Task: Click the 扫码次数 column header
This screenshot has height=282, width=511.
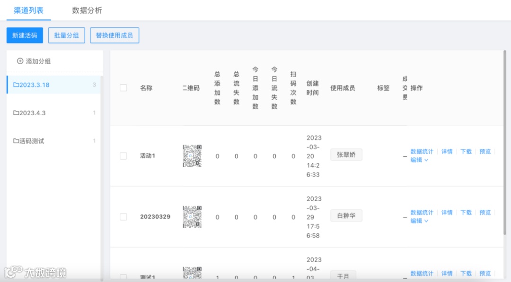Action: [x=293, y=88]
